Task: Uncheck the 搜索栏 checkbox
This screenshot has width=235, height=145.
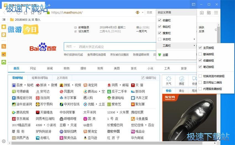Action: click(x=160, y=33)
